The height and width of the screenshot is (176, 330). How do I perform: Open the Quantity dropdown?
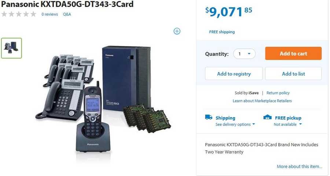[244, 54]
